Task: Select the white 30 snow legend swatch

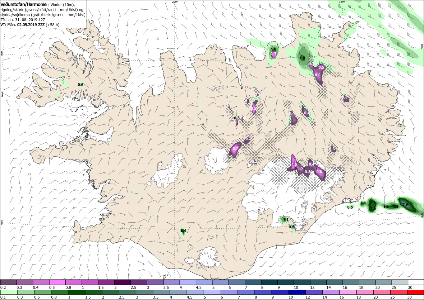Action: (x=416, y=282)
